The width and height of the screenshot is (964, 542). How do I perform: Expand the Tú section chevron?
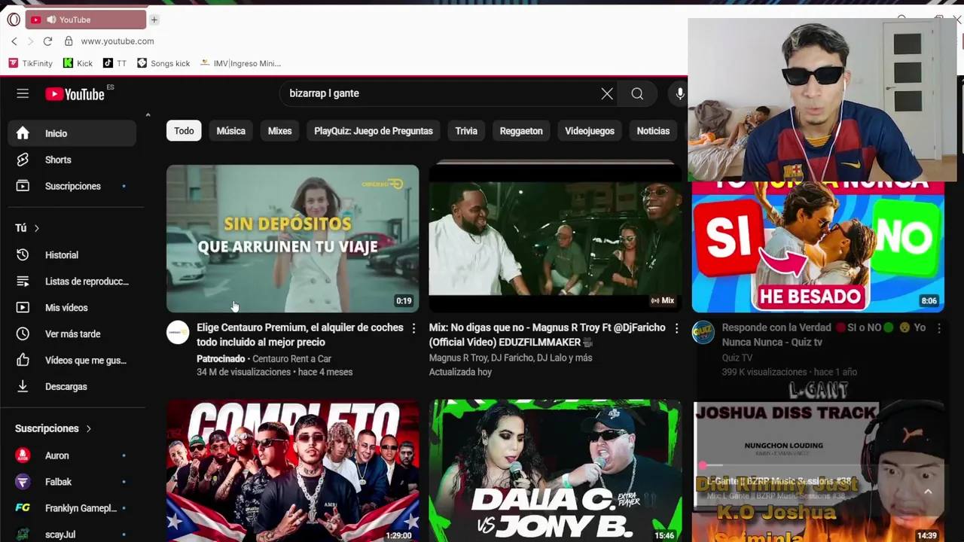tap(36, 228)
